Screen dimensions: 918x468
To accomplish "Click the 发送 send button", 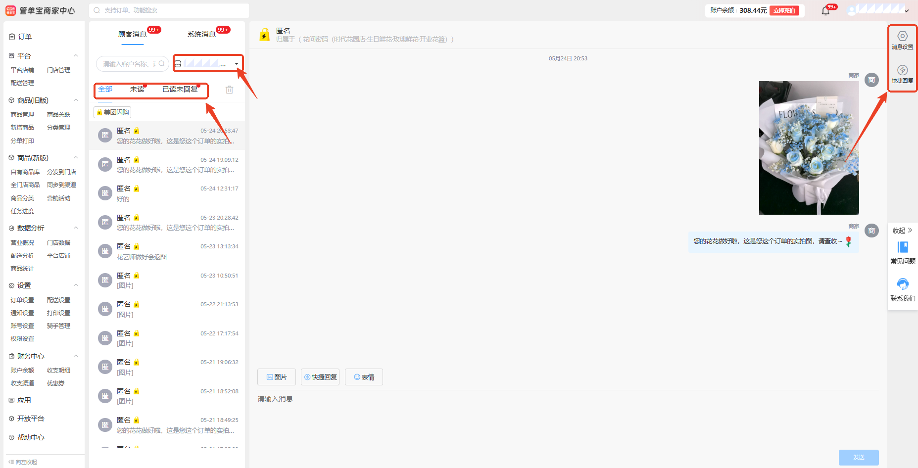I will [859, 457].
